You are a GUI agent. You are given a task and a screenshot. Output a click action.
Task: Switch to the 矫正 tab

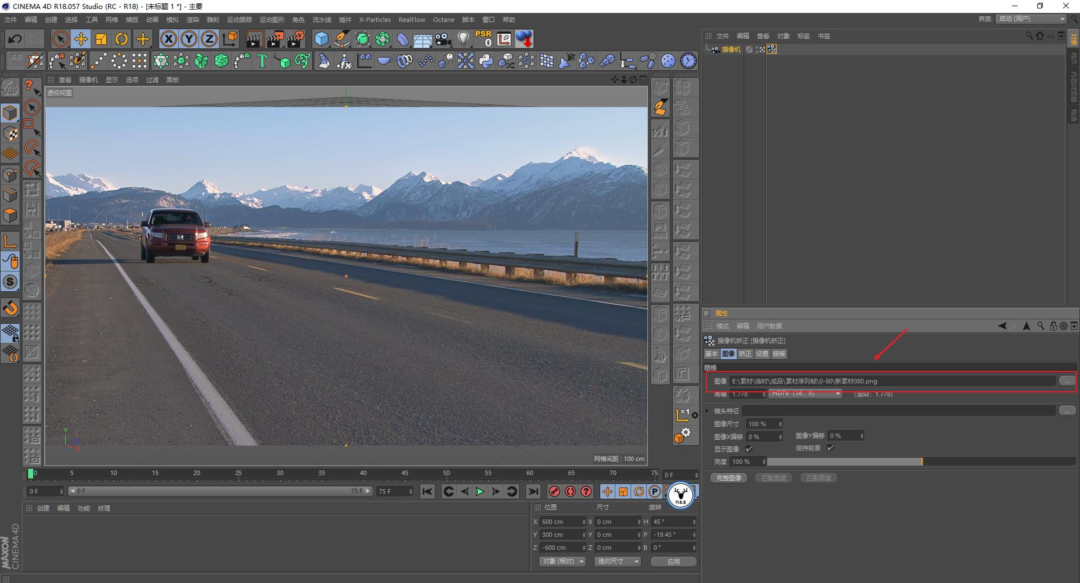tap(745, 354)
